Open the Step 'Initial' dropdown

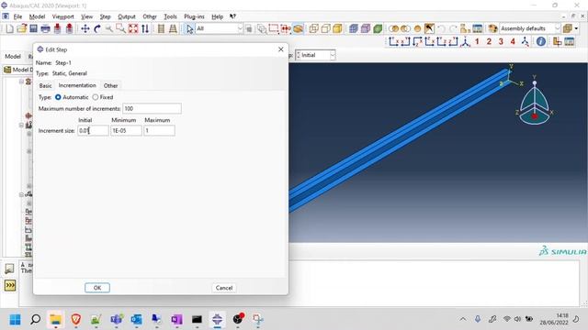(333, 55)
